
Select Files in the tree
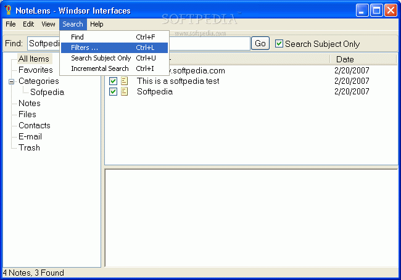click(x=27, y=114)
